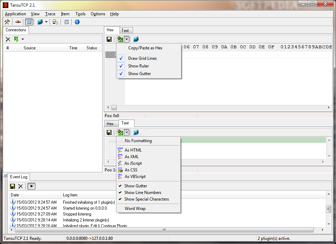Open formatting dropdown arrow in lower Text pane
The image size is (336, 244).
(126, 132)
